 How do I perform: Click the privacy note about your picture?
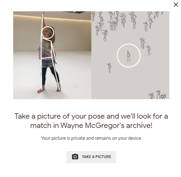coord(91,138)
